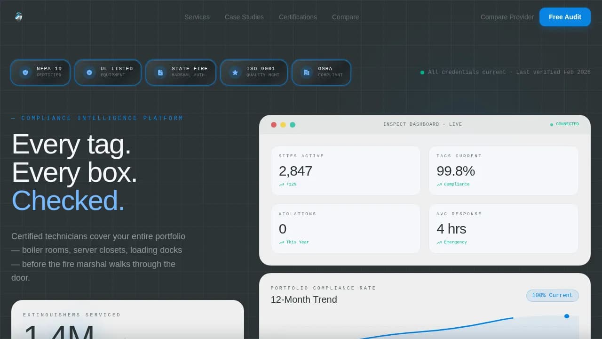Click the NFPA 10 shield icon
The image size is (602, 339).
pyautogui.click(x=25, y=73)
